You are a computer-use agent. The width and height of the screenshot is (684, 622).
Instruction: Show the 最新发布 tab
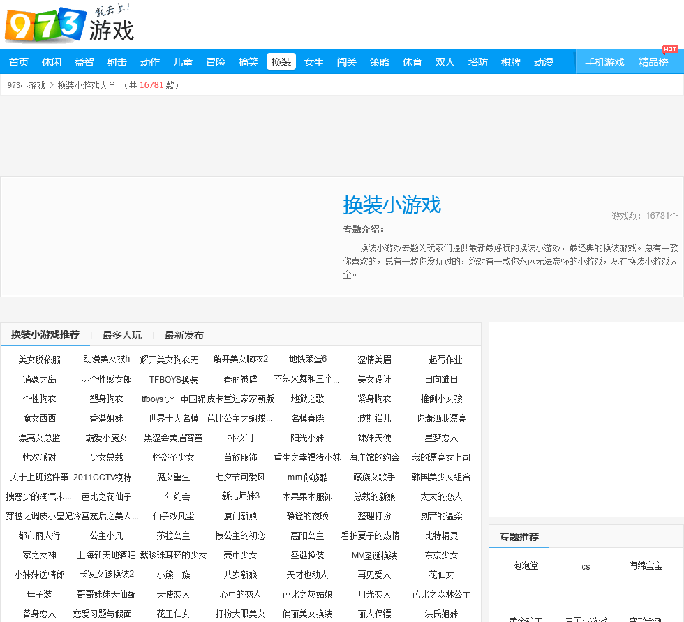[x=184, y=335]
